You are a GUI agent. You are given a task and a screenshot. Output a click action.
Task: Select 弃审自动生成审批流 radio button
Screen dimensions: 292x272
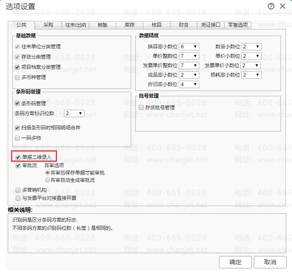click(x=48, y=180)
